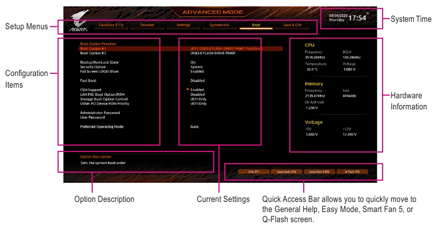This screenshot has height=237, width=446.
Task: Toggle Bootup NumLock State value On
Action: coord(193,62)
